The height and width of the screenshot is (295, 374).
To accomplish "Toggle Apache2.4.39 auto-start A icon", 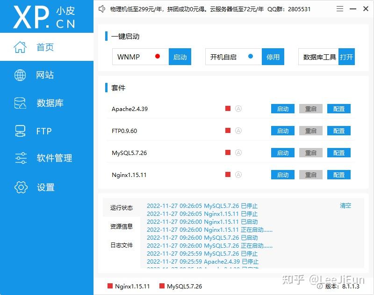I will tap(238, 109).
